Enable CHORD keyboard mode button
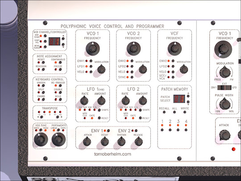This screenshot has height=181, width=241. click(43, 100)
